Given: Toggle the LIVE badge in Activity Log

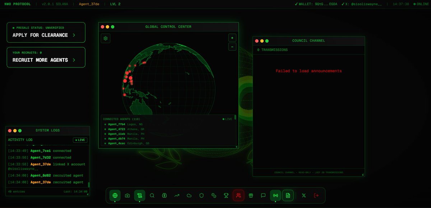Looking at the screenshot, I should pos(80,140).
